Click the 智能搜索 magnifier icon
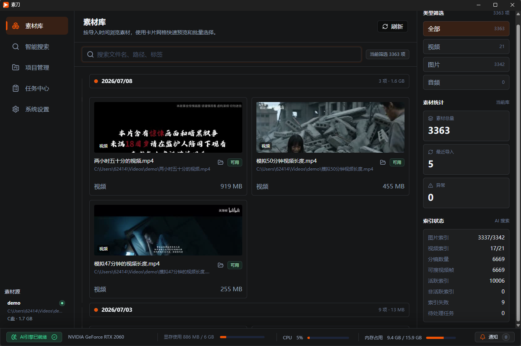 tap(16, 47)
